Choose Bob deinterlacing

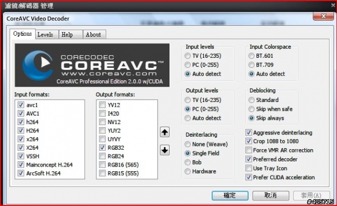point(187,162)
